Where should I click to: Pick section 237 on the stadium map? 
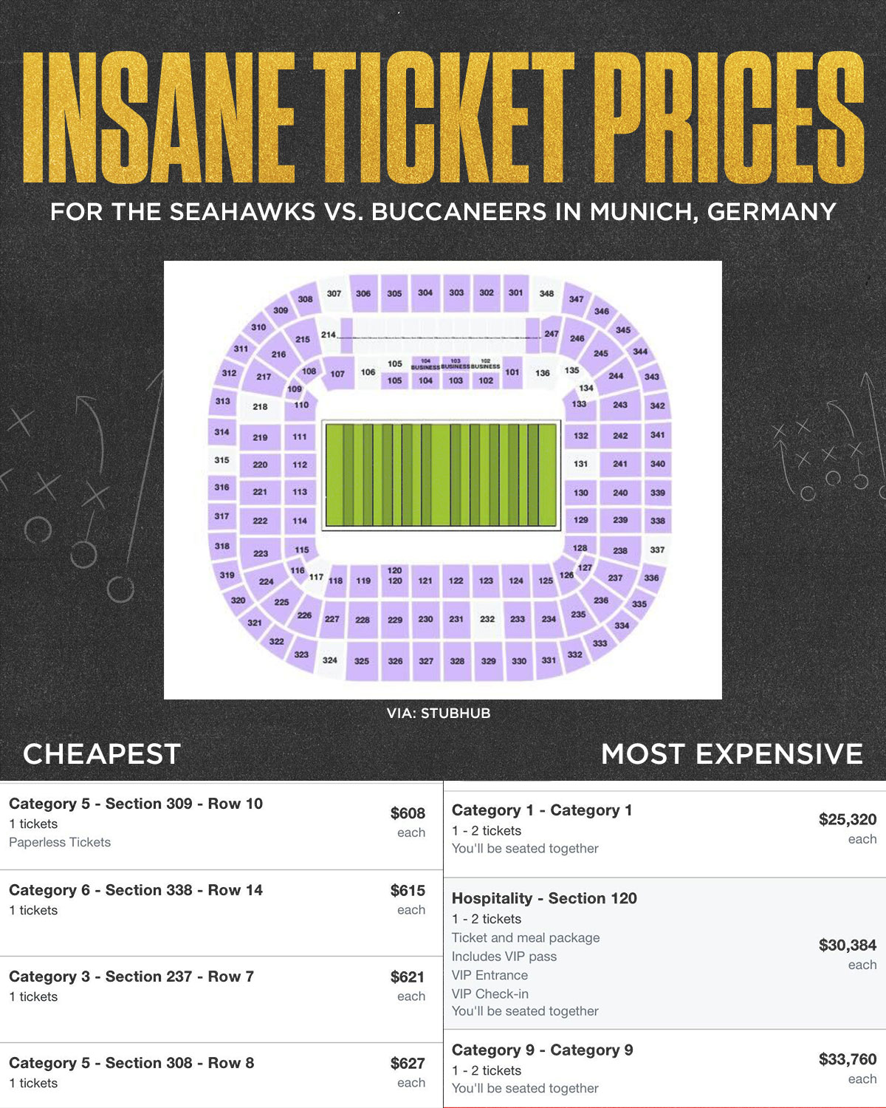[615, 578]
